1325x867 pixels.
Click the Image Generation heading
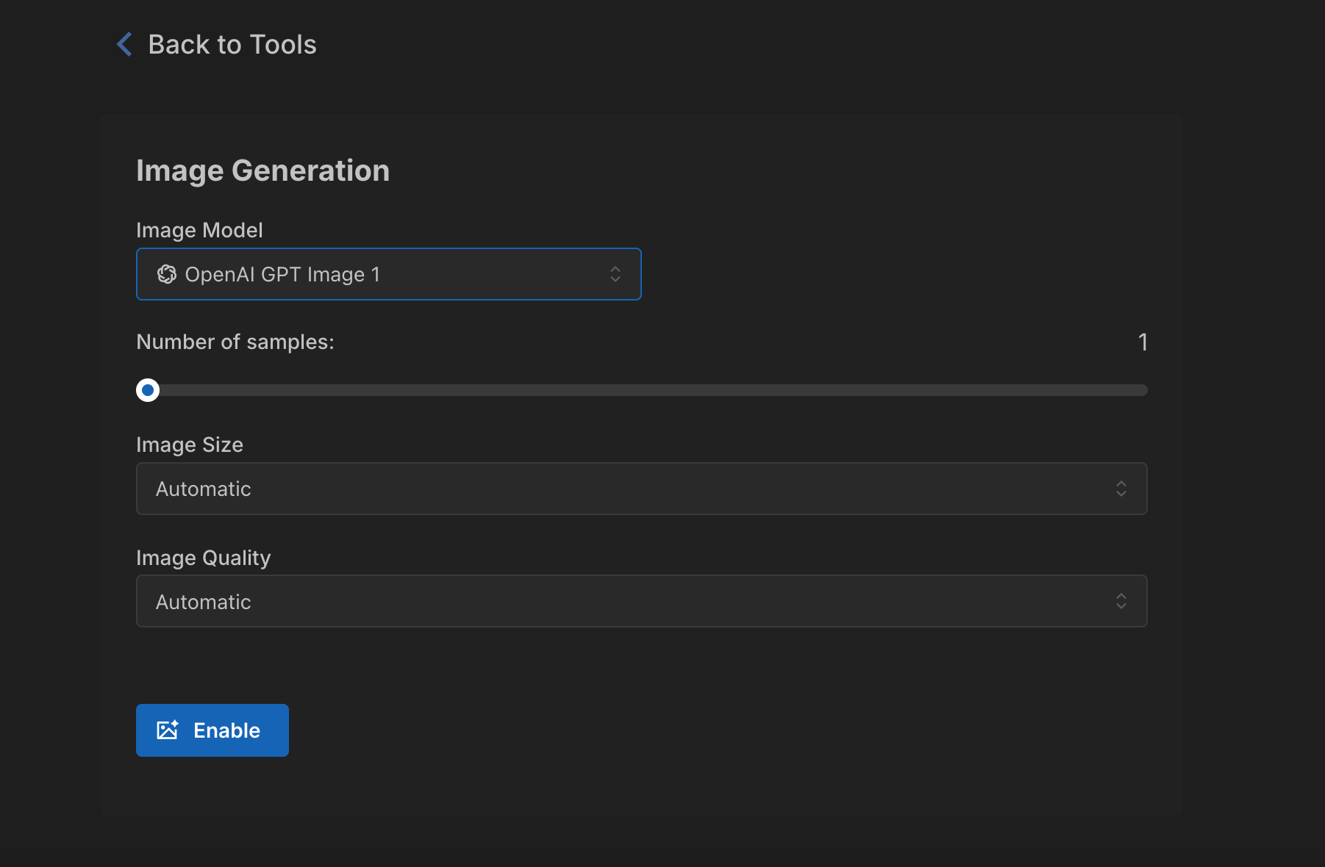(263, 170)
